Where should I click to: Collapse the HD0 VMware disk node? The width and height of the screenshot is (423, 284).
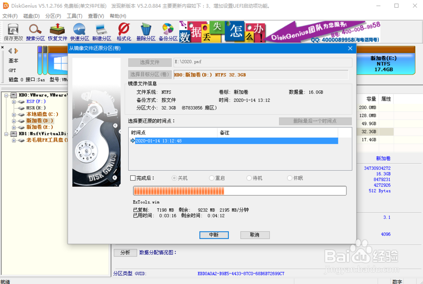pyautogui.click(x=6, y=95)
